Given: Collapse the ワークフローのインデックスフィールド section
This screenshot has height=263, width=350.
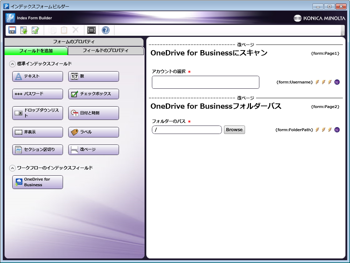Looking at the screenshot, I should (12, 168).
